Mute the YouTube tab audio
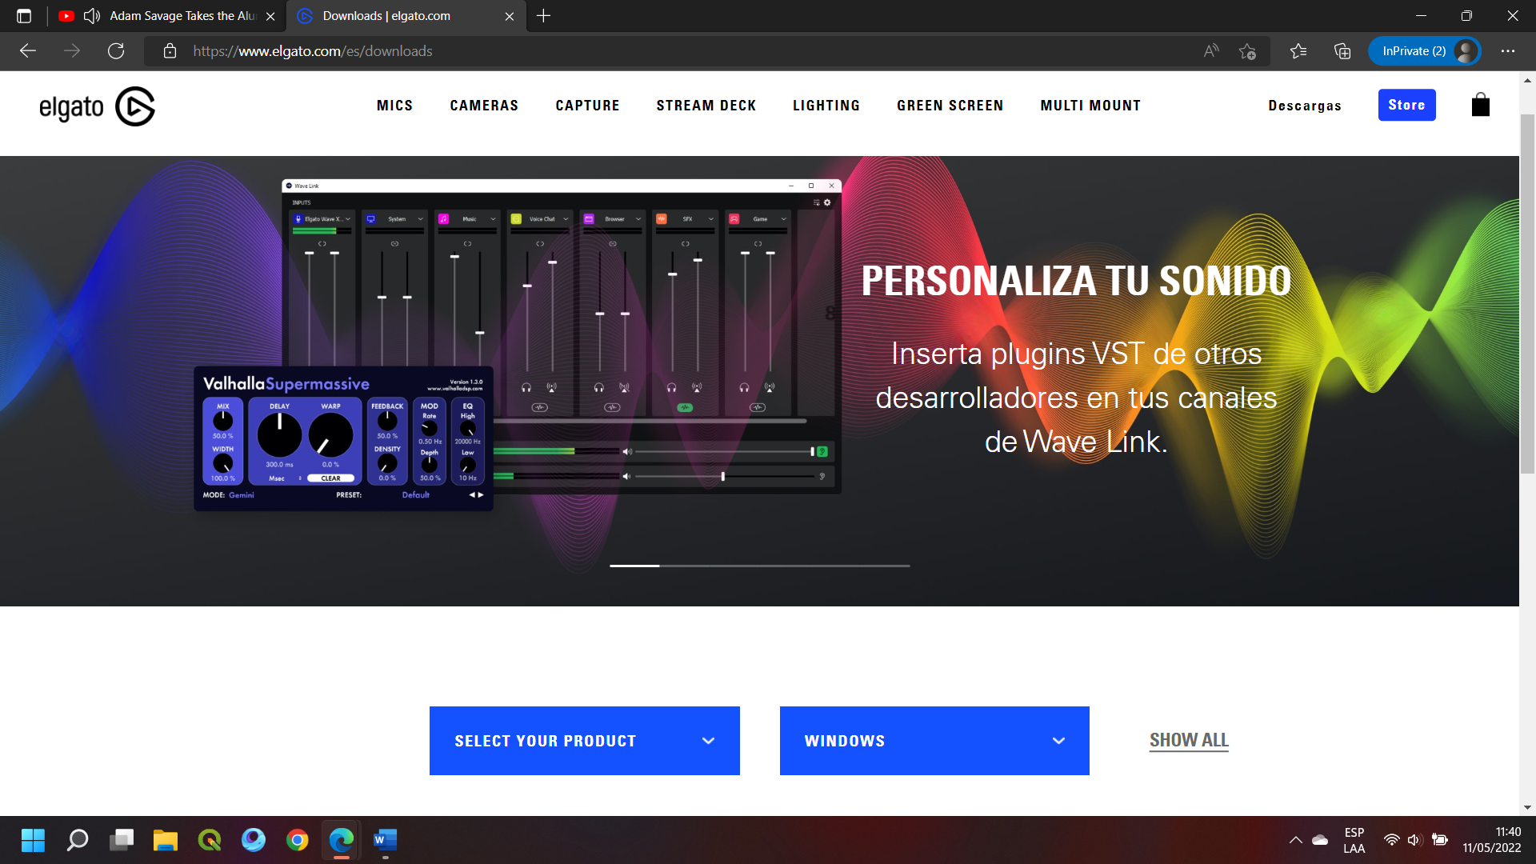 (x=92, y=16)
